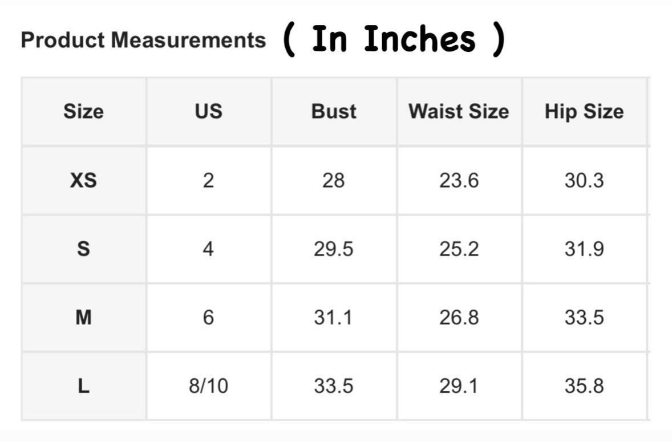Click the Bust column header
Viewport: 672px width, 442px height.
click(x=334, y=112)
